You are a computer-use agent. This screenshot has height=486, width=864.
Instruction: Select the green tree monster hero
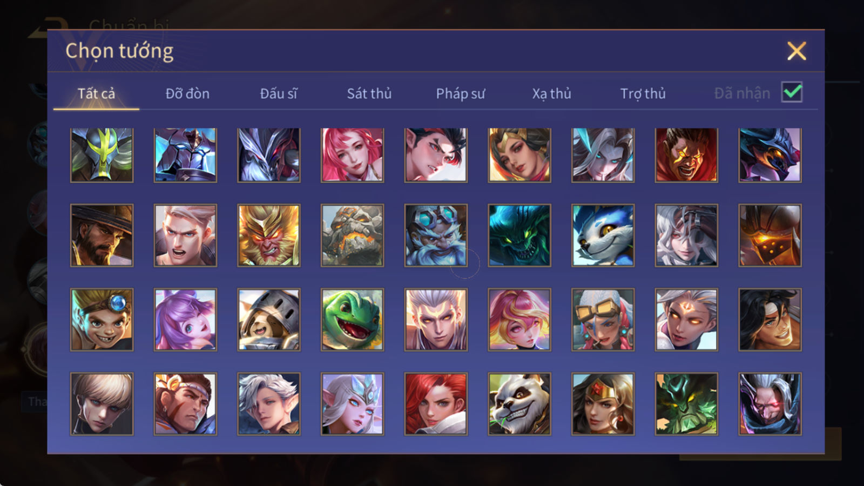pos(686,404)
